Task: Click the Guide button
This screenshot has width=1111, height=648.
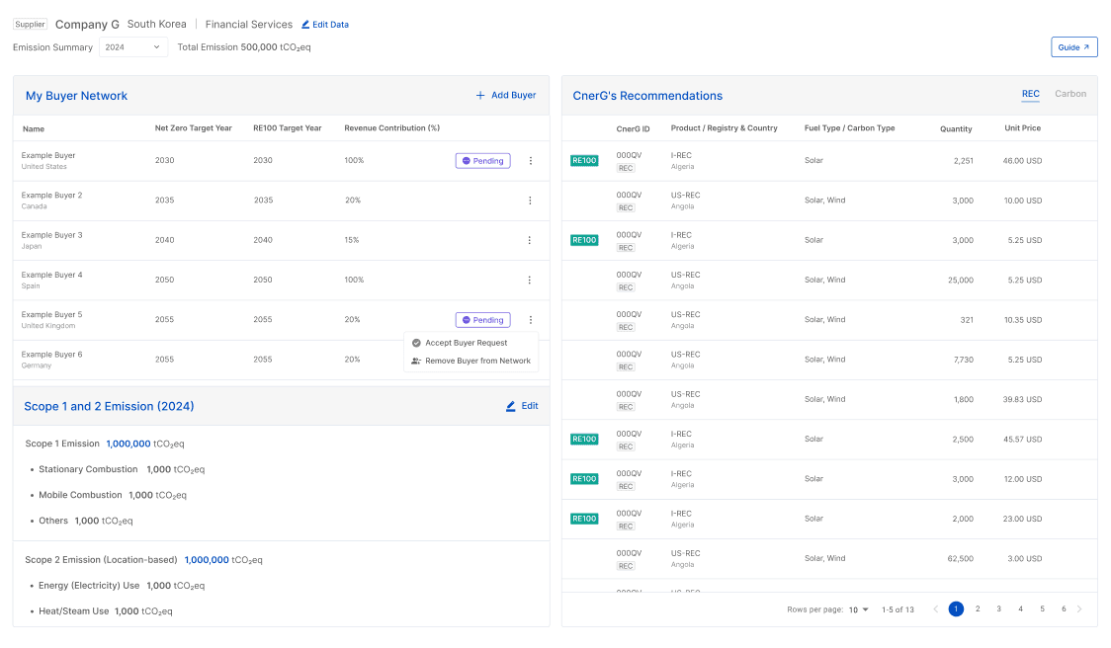Action: [1073, 46]
